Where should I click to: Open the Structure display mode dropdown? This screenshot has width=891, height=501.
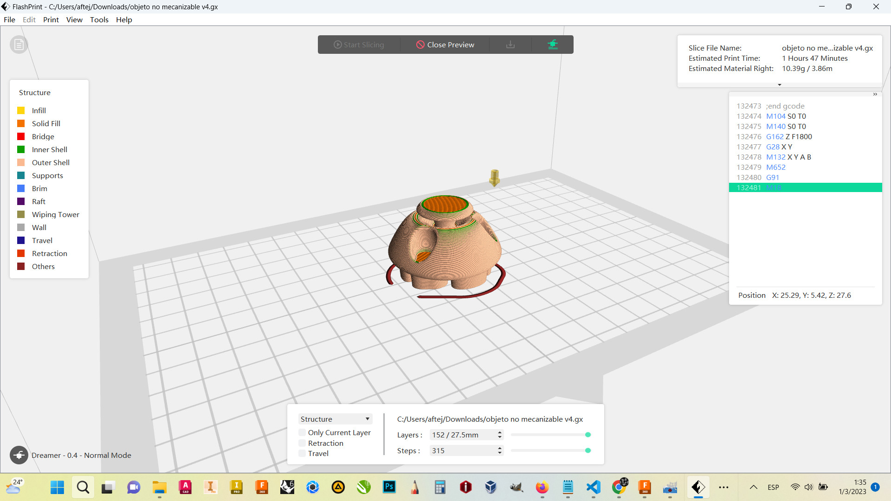(x=335, y=419)
